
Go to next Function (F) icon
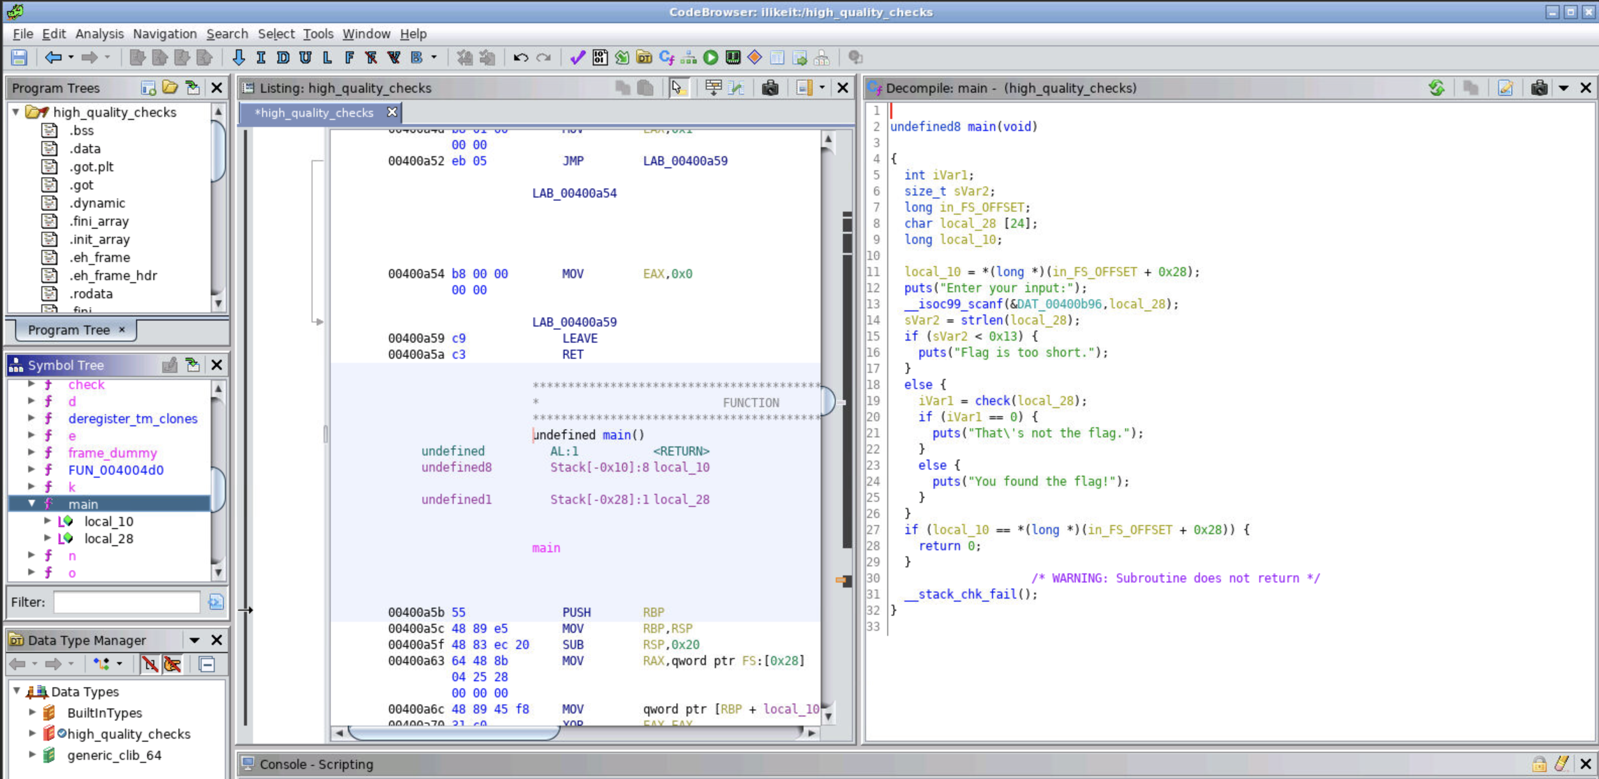tap(349, 57)
